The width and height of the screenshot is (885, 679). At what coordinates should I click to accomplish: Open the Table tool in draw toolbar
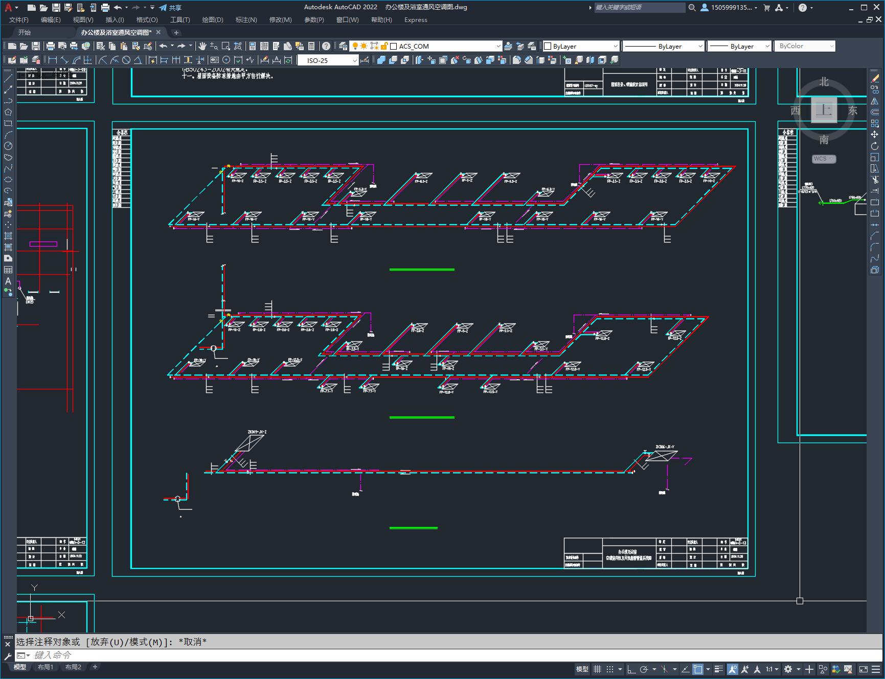[x=8, y=270]
